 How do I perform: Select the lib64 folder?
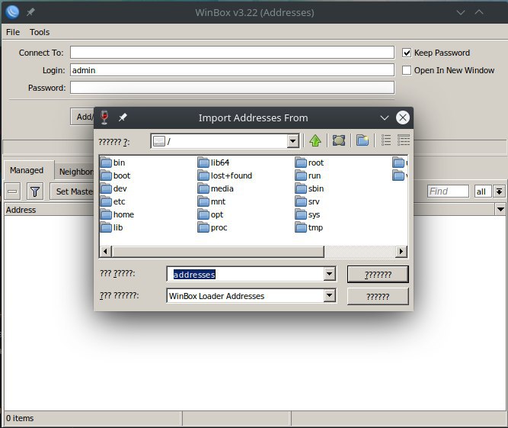coord(214,163)
